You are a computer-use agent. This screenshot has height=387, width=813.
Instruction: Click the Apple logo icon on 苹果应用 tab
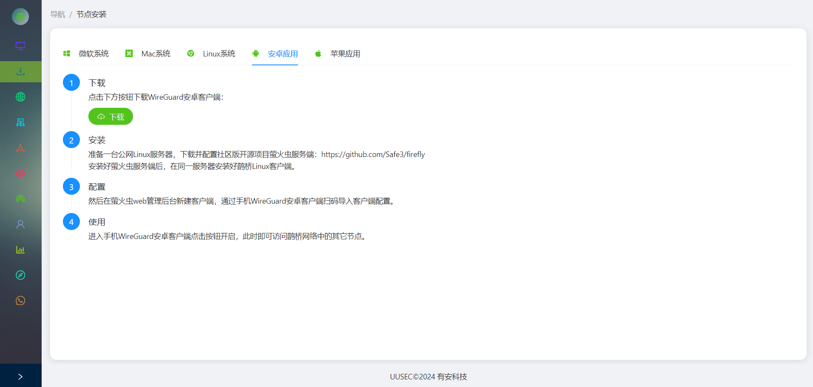[318, 53]
